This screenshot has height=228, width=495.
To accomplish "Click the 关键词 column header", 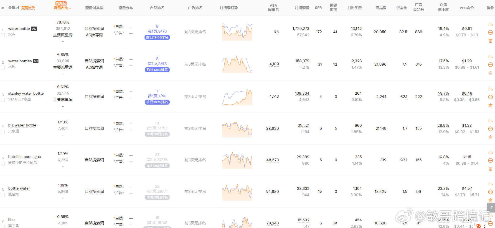I will tap(14, 8).
